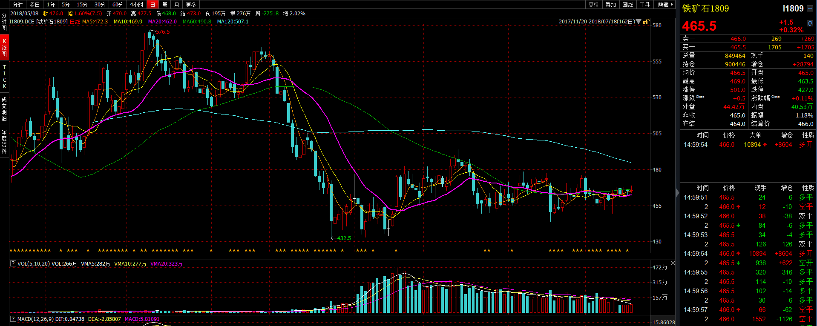Click the 画线 drawing tool button
This screenshot has width=817, height=326.
point(627,5)
